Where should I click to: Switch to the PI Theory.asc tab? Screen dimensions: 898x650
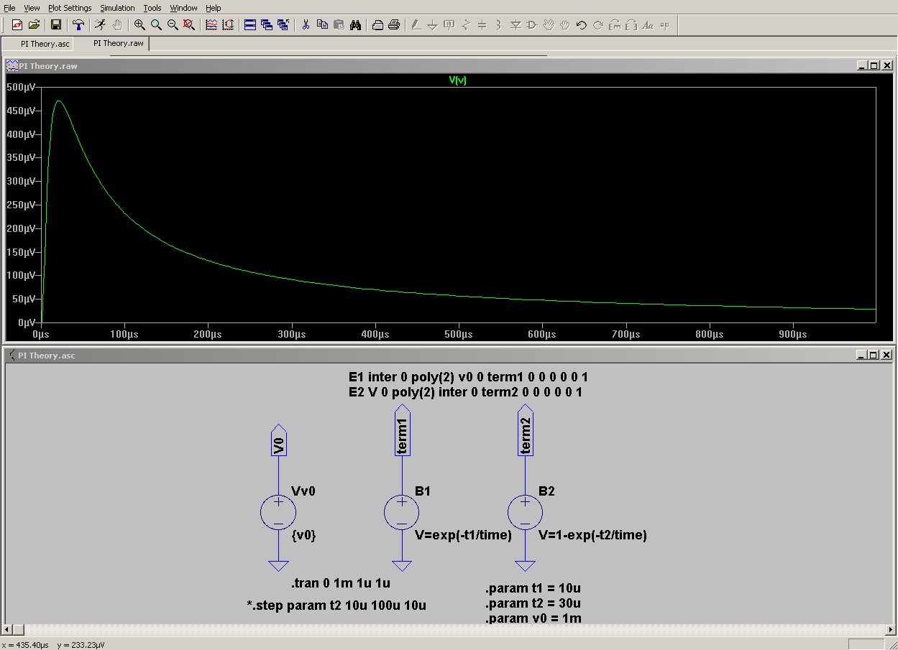tap(45, 44)
